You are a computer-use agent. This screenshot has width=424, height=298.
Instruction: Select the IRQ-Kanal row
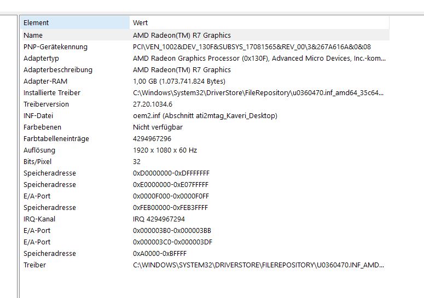[39, 219]
